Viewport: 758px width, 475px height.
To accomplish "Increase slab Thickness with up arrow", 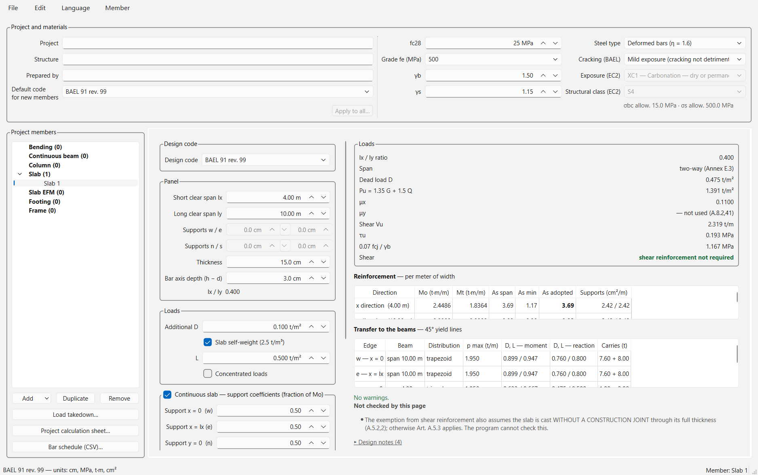I will pos(312,262).
